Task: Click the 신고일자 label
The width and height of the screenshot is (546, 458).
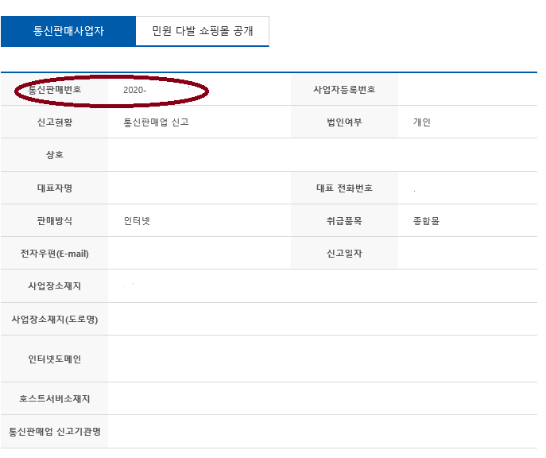Action: pyautogui.click(x=344, y=253)
